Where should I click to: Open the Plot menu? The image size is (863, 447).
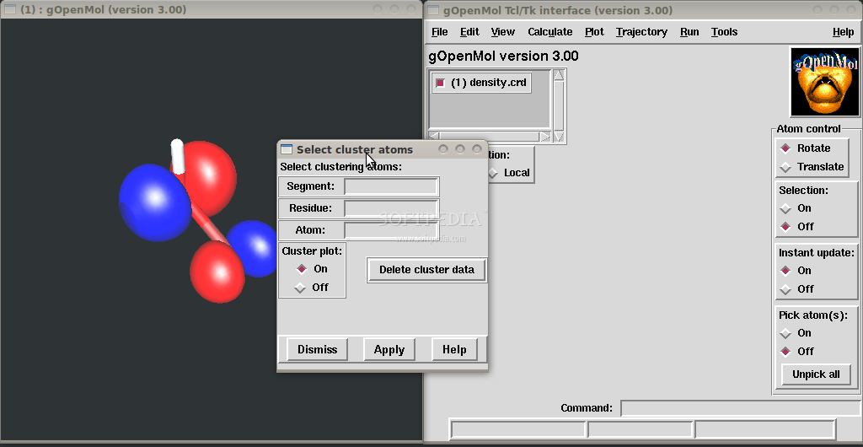point(594,32)
